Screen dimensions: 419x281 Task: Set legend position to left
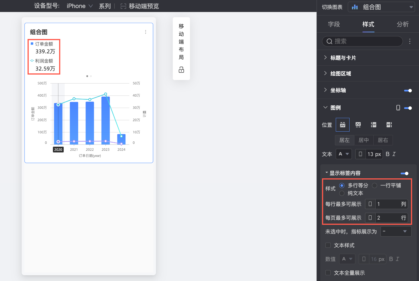coord(374,125)
